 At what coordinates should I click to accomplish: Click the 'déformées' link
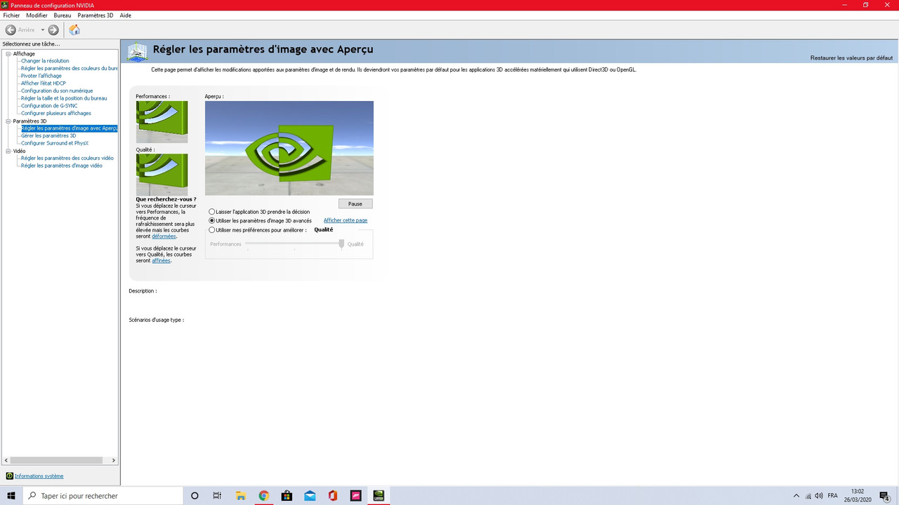tap(164, 236)
